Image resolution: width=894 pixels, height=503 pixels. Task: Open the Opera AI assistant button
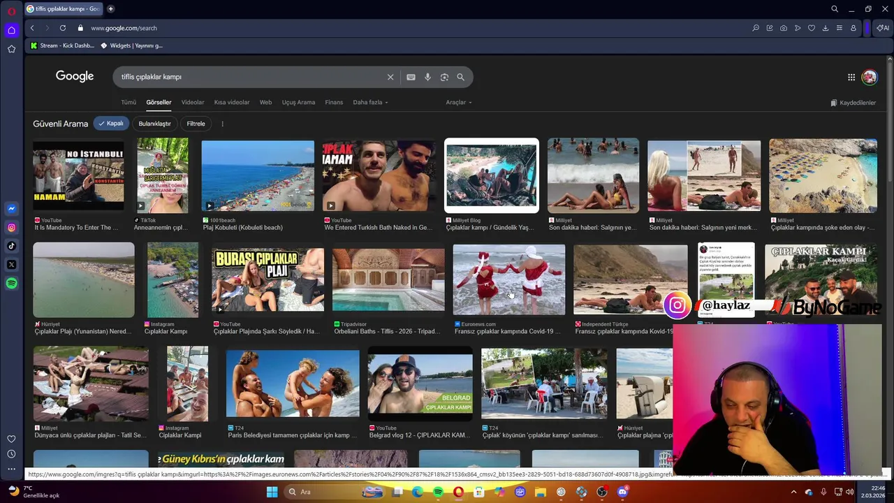[883, 28]
